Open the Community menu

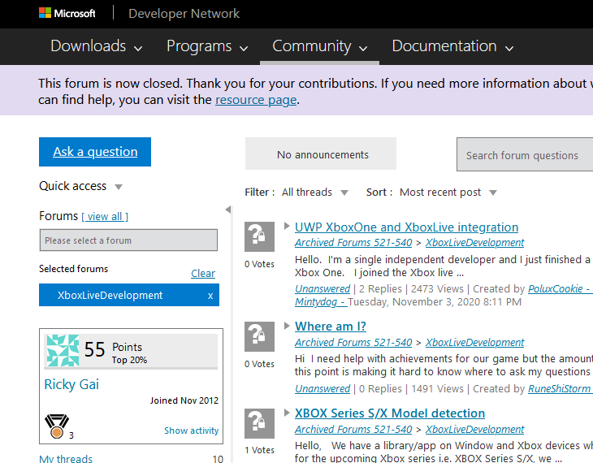(319, 46)
